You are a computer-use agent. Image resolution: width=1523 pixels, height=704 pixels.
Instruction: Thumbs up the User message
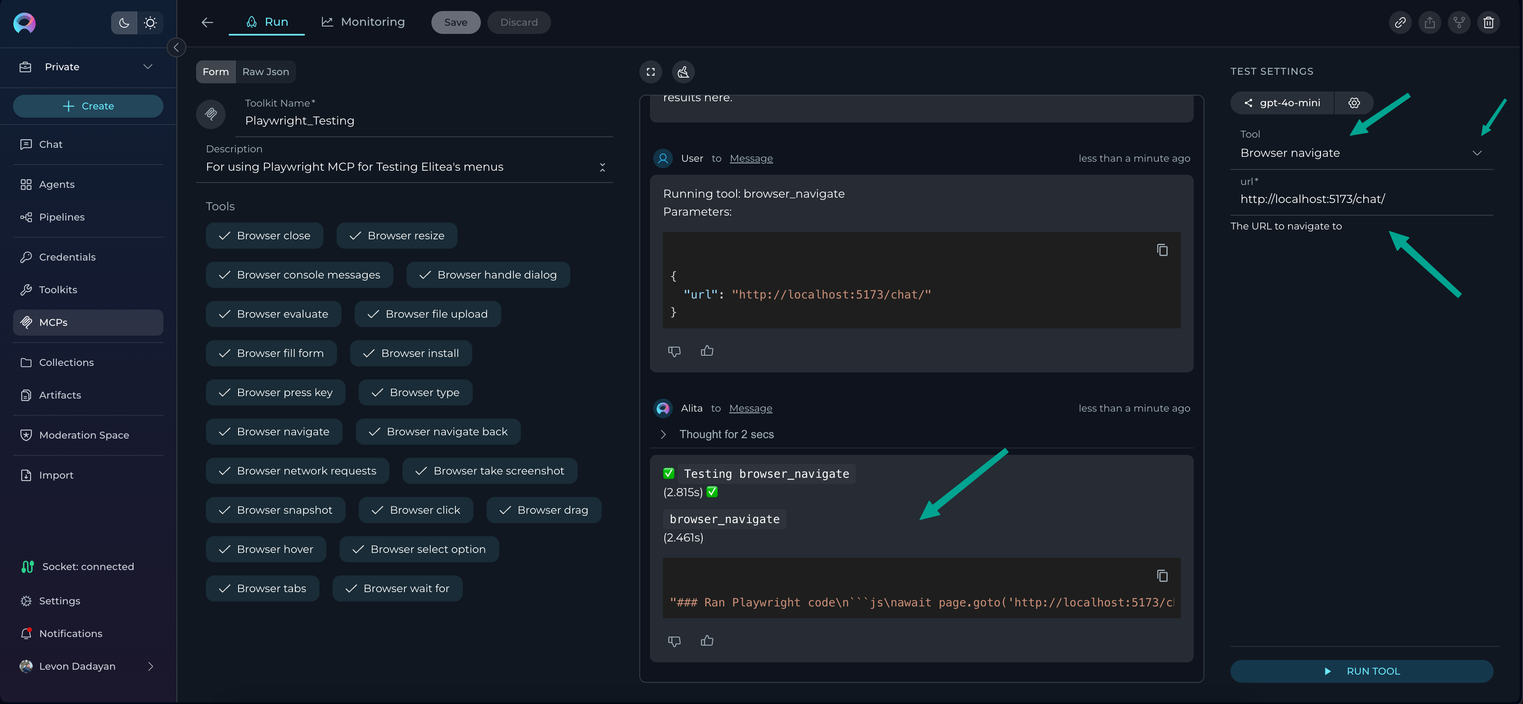[706, 350]
